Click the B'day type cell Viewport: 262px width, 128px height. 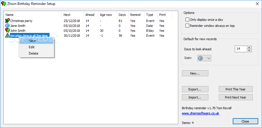[150, 31]
